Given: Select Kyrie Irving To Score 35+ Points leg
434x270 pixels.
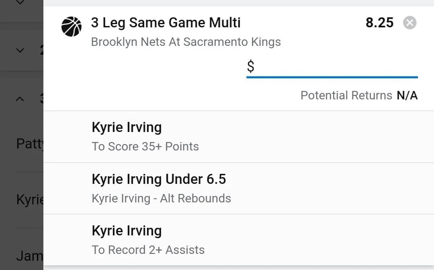Looking at the screenshot, I should coord(239,137).
